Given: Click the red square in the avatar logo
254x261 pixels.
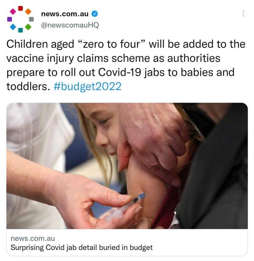Looking at the screenshot, I should [x=20, y=8].
